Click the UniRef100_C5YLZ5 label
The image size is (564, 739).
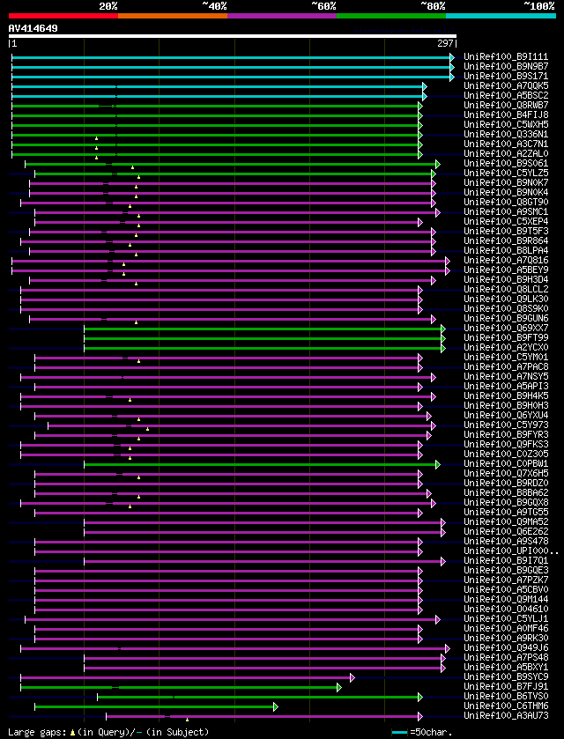[x=506, y=174]
